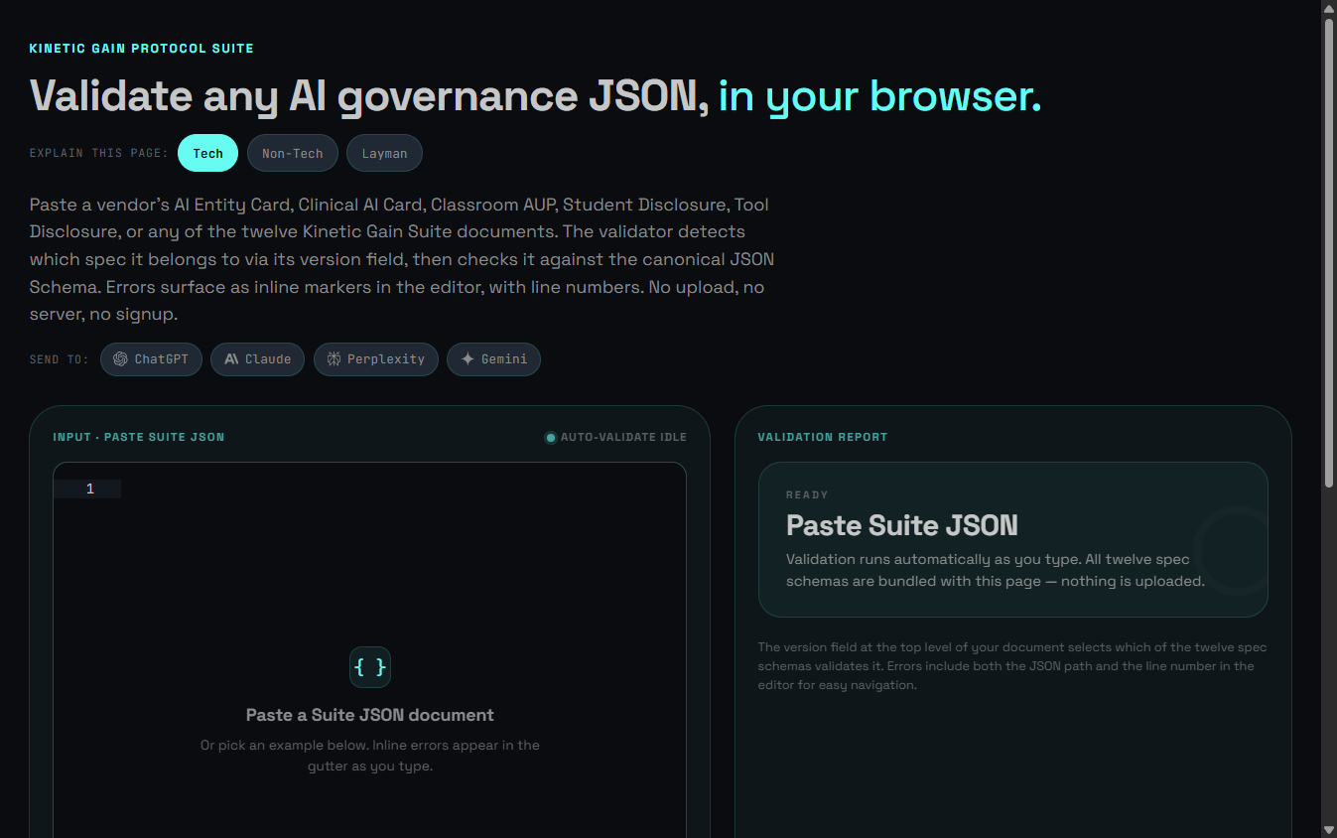Screen dimensions: 1337x838
Task: Click the Claude logo icon
Action: click(x=230, y=359)
